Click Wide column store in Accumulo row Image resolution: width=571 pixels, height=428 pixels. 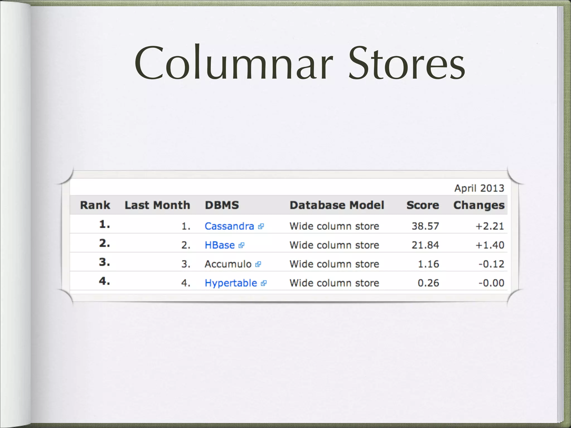(x=334, y=264)
